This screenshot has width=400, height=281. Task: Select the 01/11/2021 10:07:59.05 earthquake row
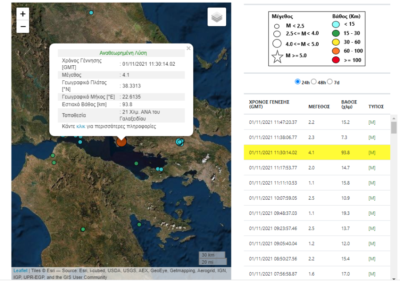[x=317, y=198]
